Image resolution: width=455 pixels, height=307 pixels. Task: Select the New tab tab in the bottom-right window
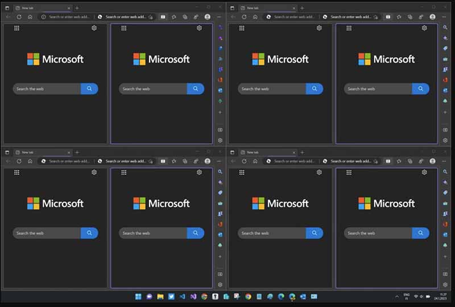[267, 152]
